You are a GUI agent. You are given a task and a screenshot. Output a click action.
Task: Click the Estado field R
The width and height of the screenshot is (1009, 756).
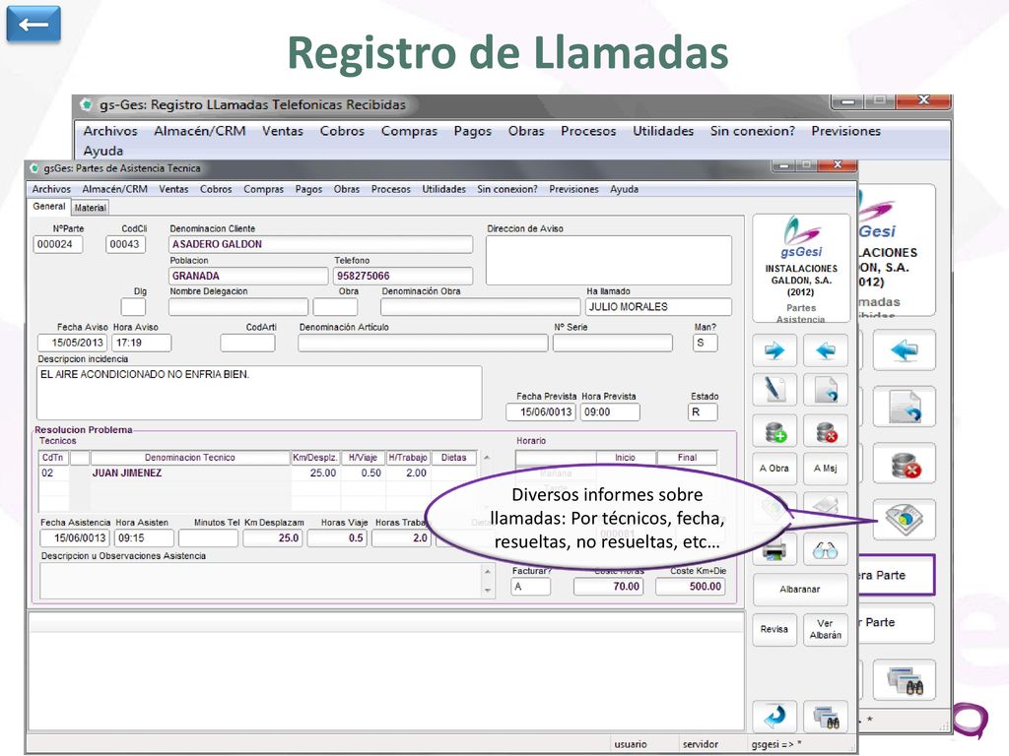[703, 412]
